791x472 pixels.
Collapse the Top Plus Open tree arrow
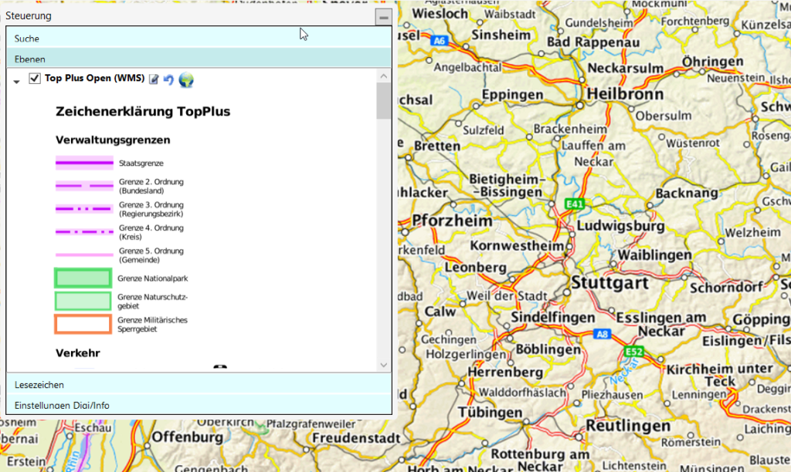pos(17,80)
